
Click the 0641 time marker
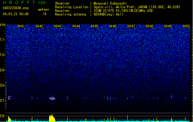[21, 26]
